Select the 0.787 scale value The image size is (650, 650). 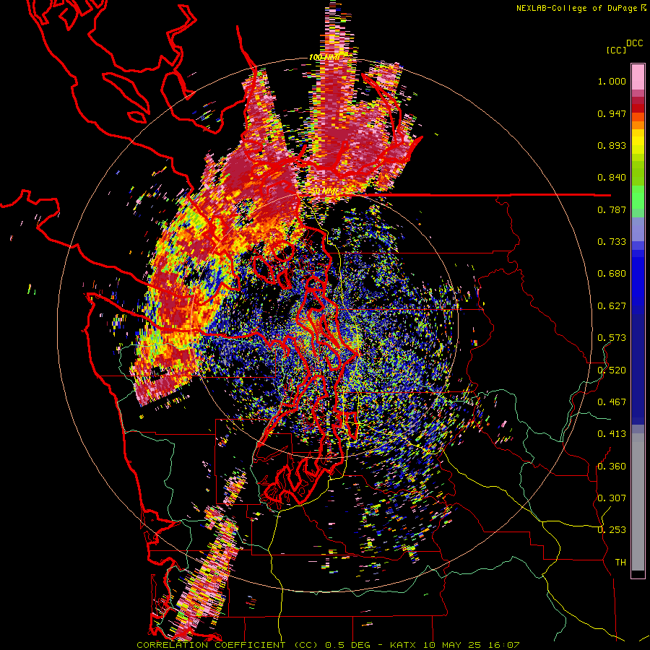pyautogui.click(x=612, y=209)
